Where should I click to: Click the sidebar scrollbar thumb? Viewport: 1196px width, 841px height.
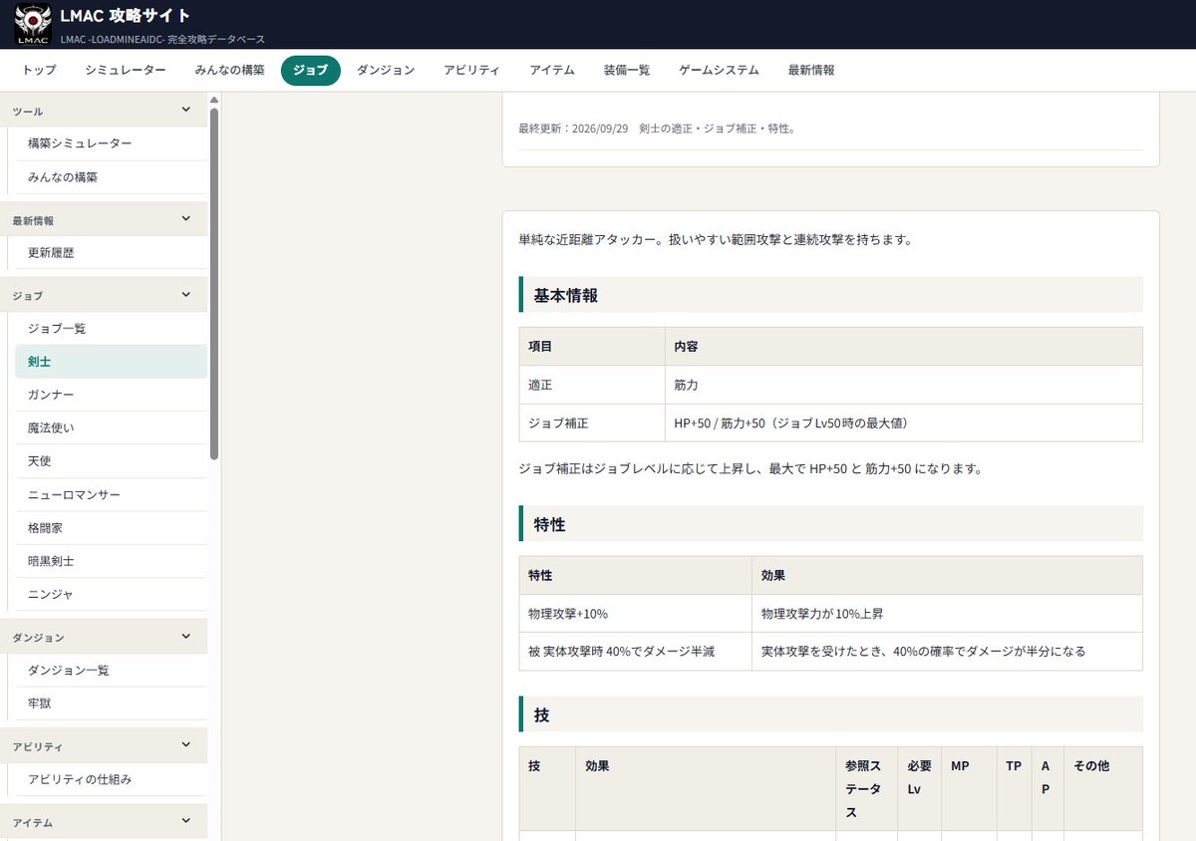(214, 283)
